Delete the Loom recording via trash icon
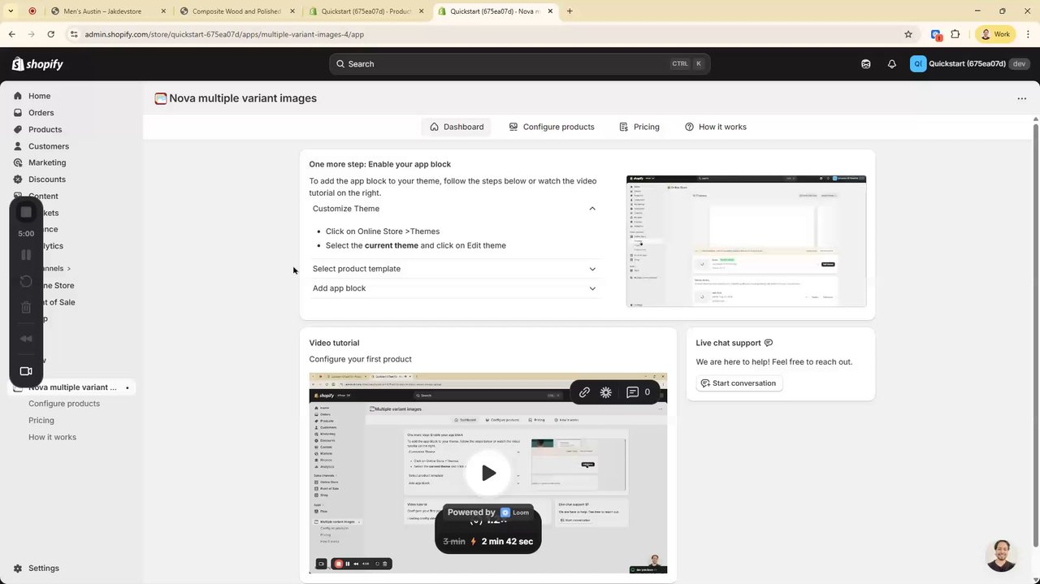This screenshot has height=584, width=1040. 26,307
